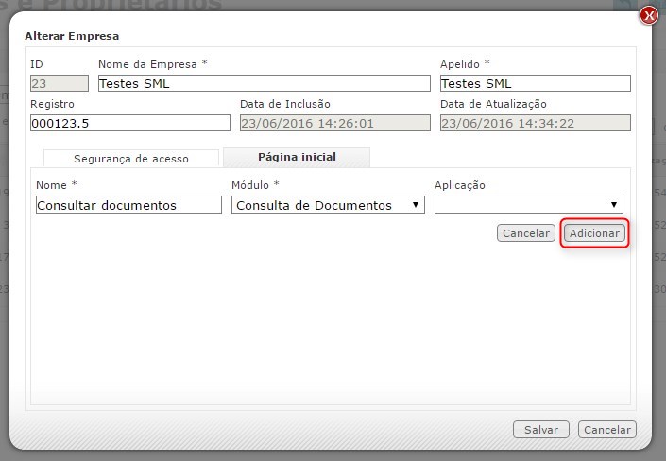Click the disabled ID field showing 23
The width and height of the screenshot is (666, 461).
[59, 83]
